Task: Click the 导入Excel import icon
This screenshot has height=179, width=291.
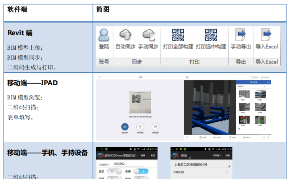Action: [266, 35]
